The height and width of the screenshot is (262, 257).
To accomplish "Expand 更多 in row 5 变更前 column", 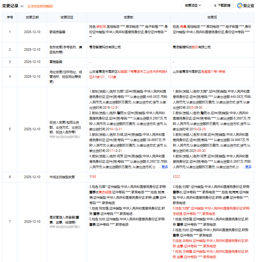I will (164, 167).
